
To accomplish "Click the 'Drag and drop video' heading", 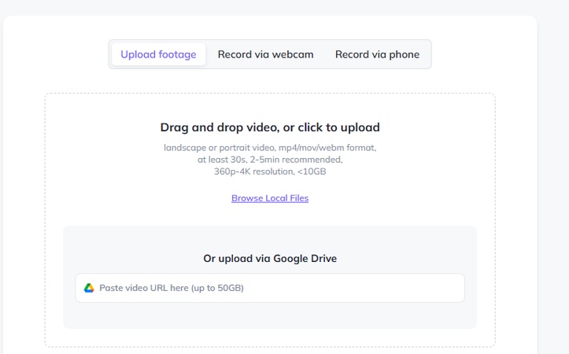I will pyautogui.click(x=270, y=127).
